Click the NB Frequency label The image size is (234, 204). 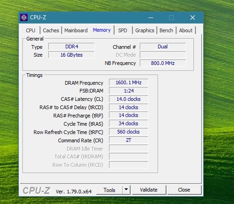(120, 63)
